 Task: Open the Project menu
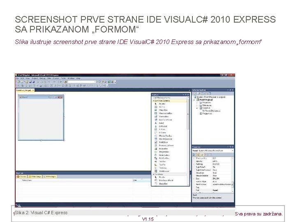(35, 78)
